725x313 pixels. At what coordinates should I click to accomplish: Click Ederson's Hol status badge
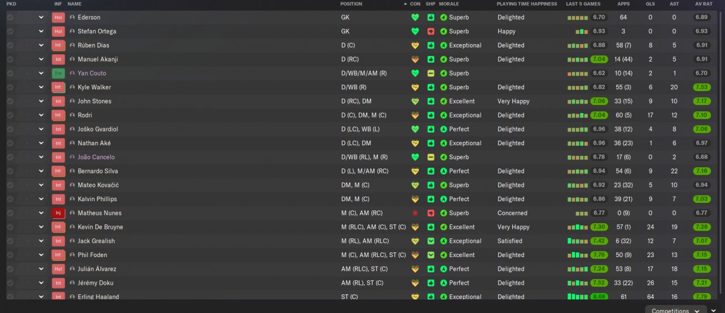pyautogui.click(x=58, y=18)
